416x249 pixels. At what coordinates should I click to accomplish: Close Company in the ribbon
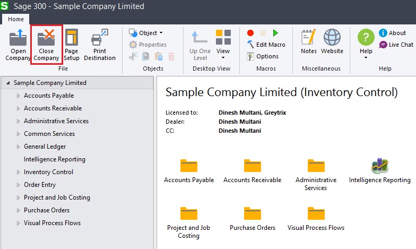click(46, 45)
